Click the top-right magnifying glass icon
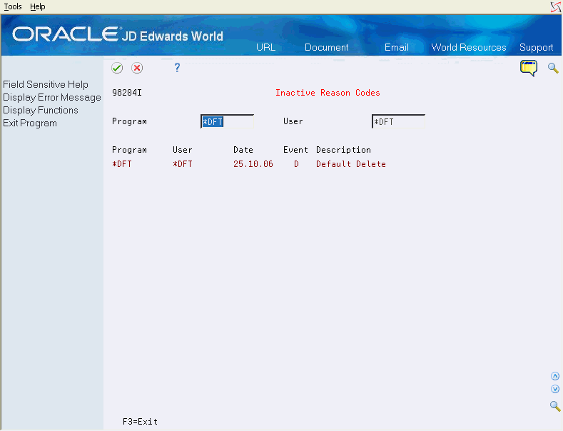This screenshot has width=563, height=431. (553, 68)
